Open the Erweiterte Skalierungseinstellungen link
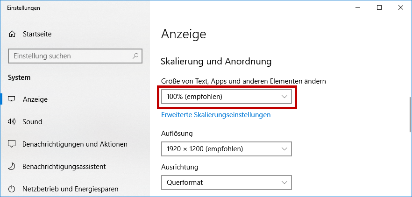 click(x=215, y=115)
